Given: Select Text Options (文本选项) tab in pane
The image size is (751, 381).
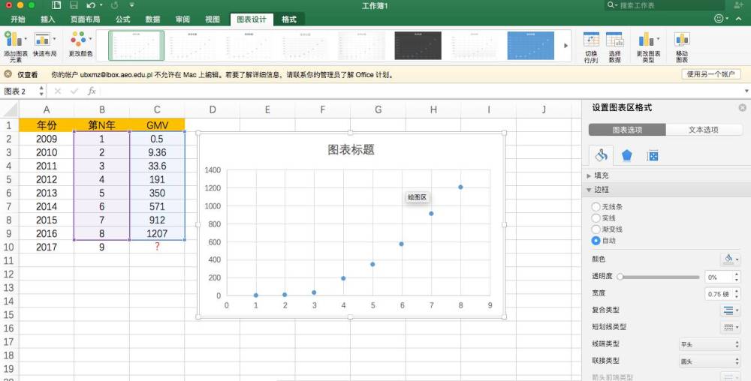Looking at the screenshot, I should (704, 130).
